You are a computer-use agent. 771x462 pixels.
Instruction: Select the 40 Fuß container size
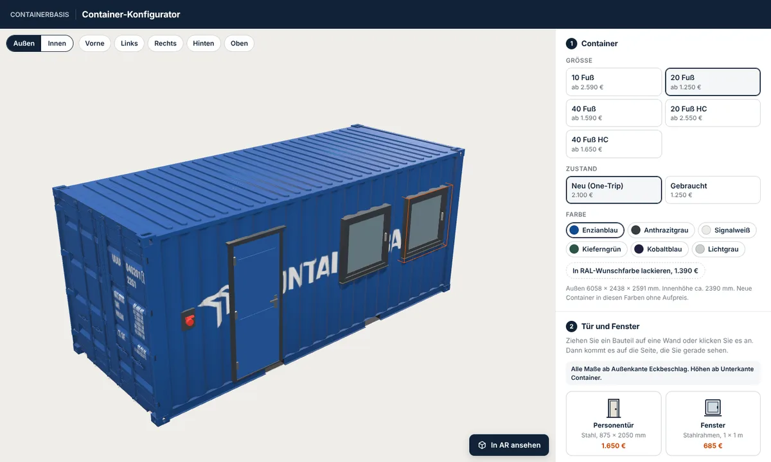[x=614, y=113]
